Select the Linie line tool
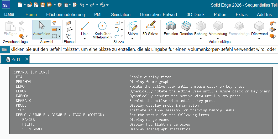Image resolution: width=278 pixels, height=139 pixels. 85,29
